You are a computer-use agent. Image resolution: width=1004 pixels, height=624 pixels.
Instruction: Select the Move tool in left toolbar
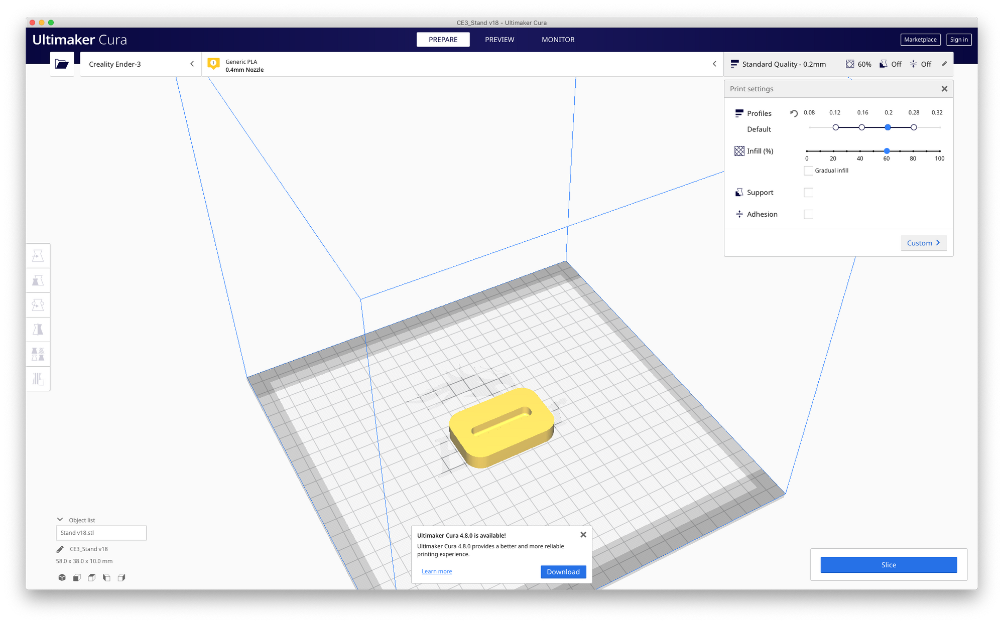38,255
